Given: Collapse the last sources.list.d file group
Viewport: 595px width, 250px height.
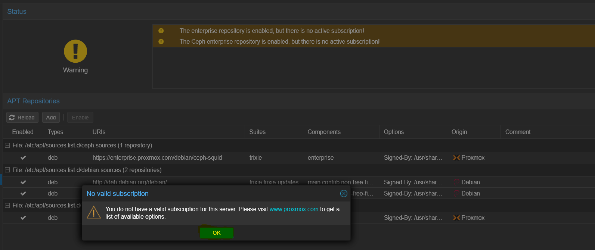Looking at the screenshot, I should pyautogui.click(x=7, y=205).
